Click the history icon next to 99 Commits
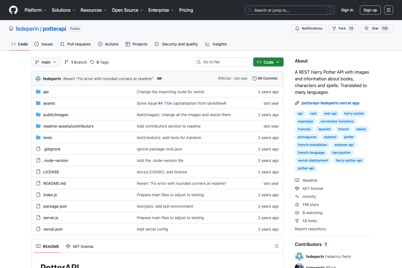The height and width of the screenshot is (268, 402). coord(254,78)
